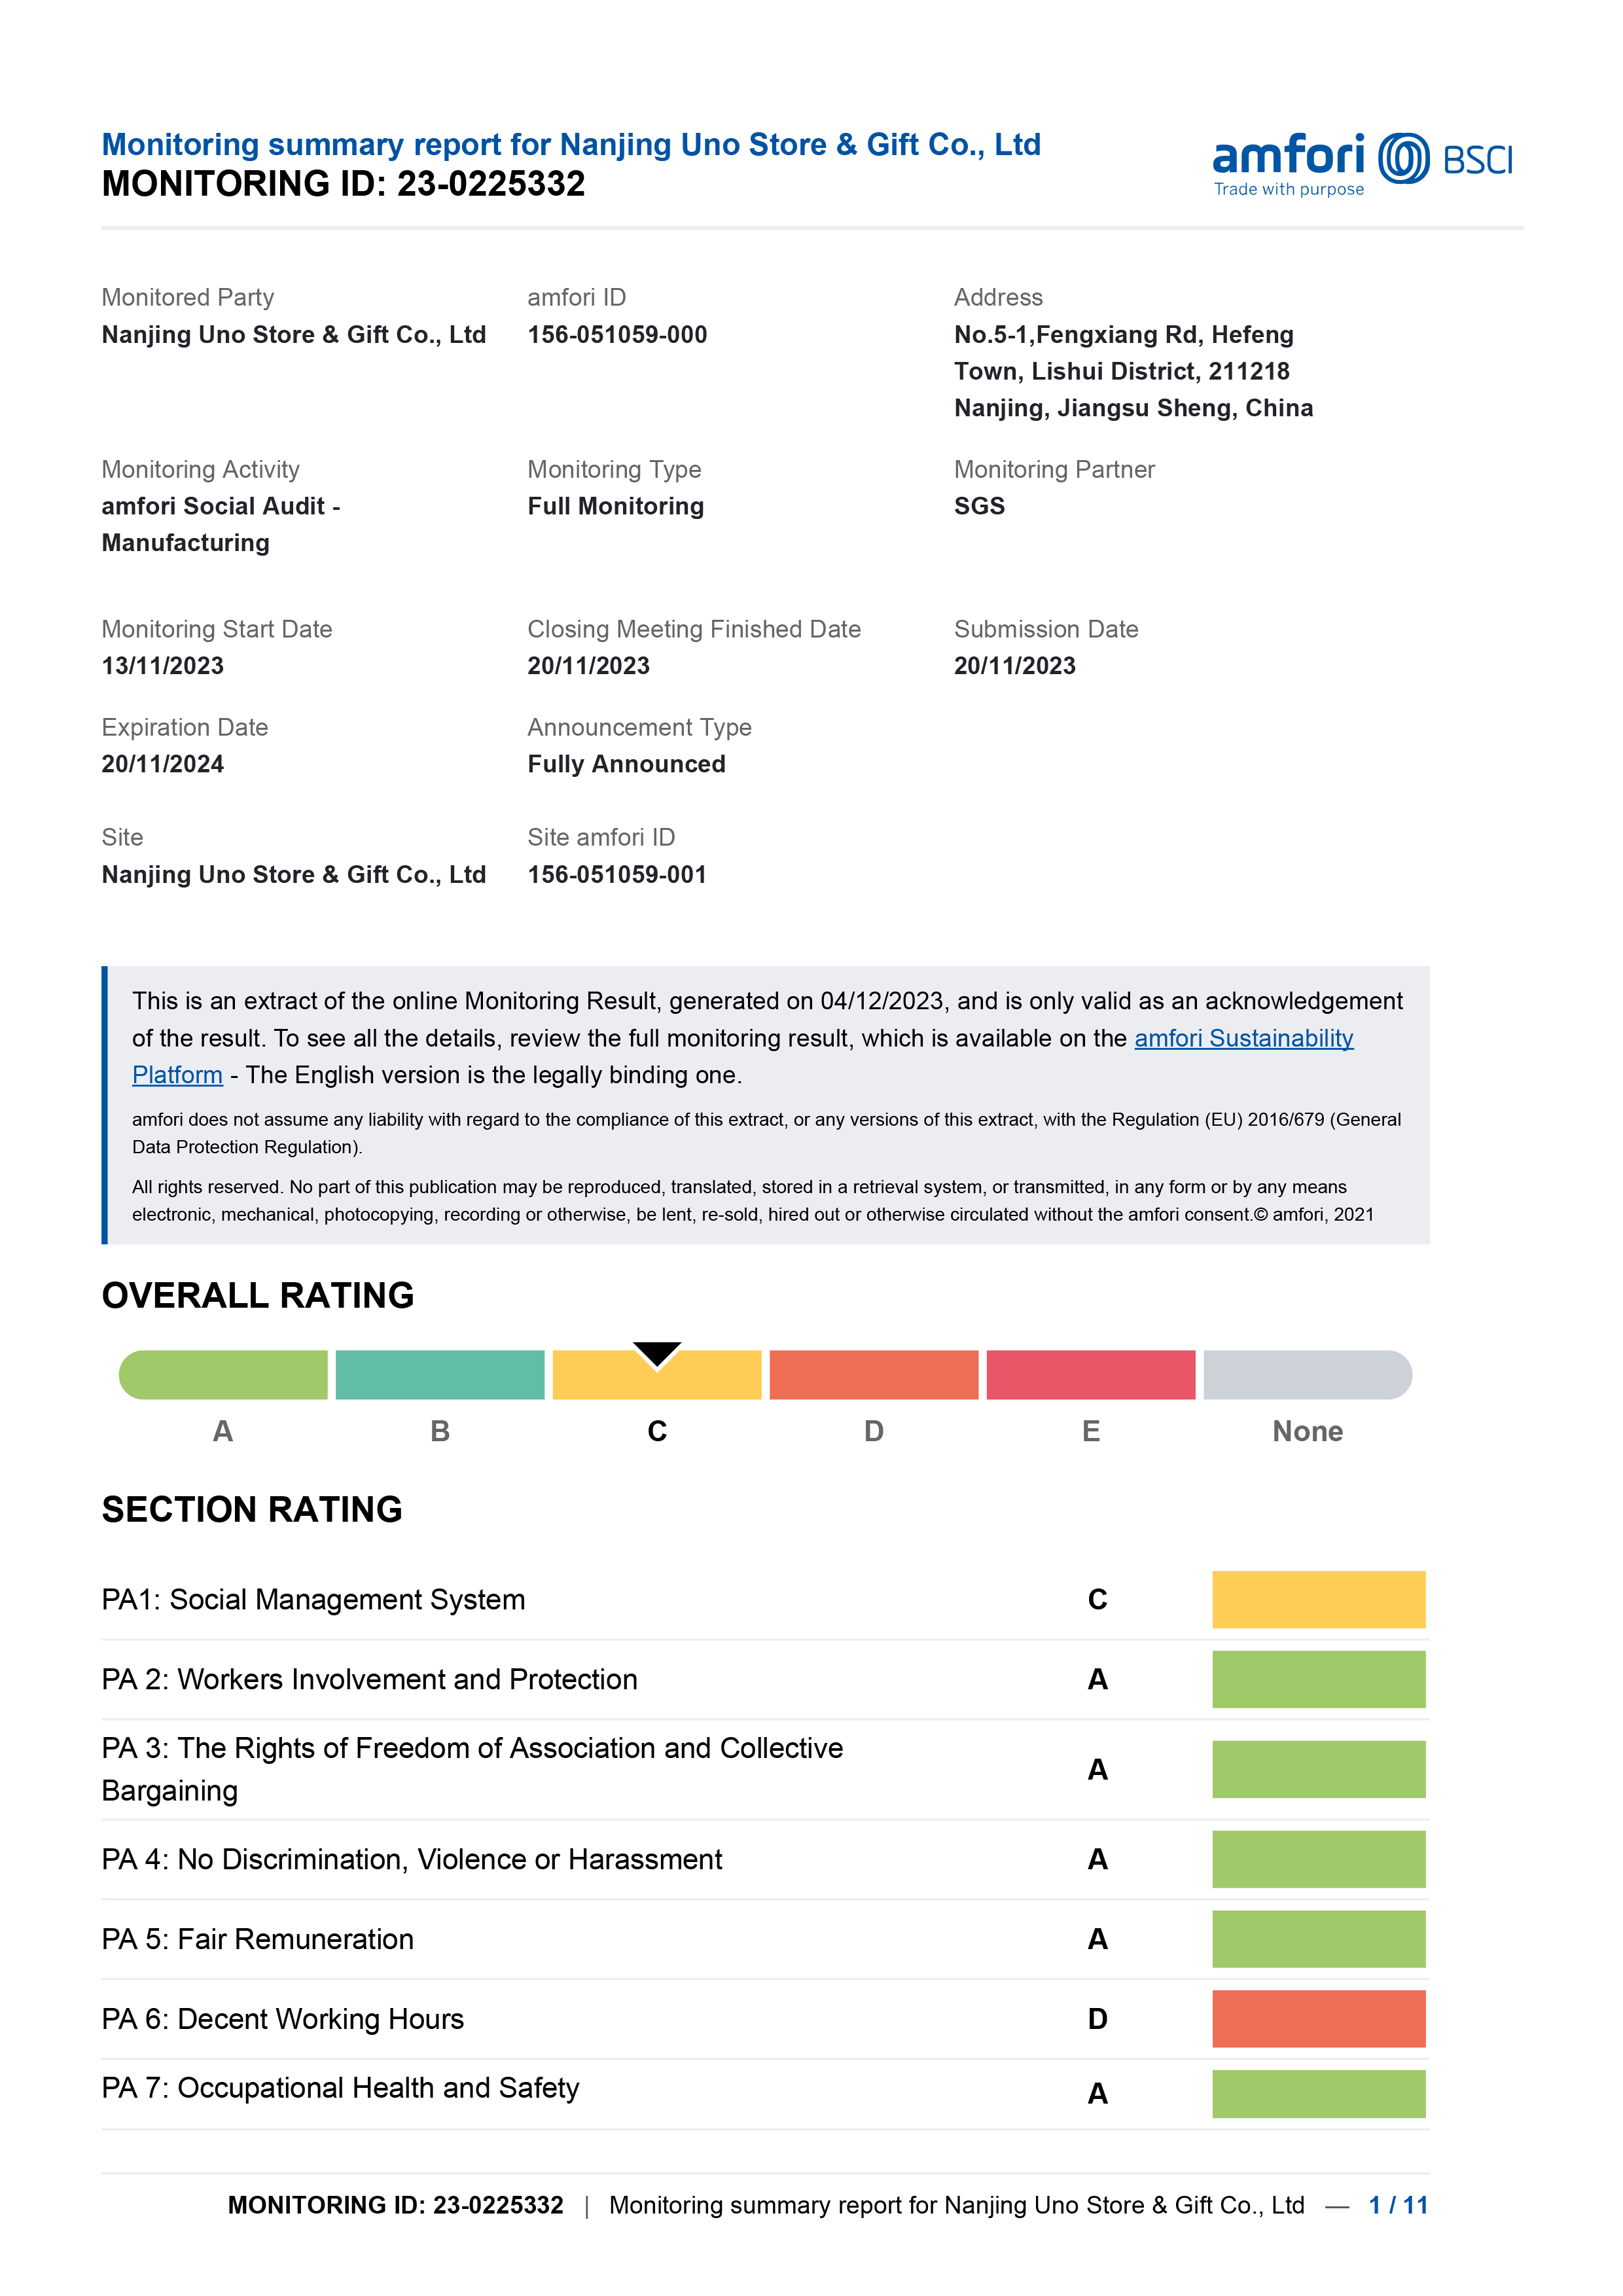Click the green swatch for PA 5 rating

point(1318,1939)
